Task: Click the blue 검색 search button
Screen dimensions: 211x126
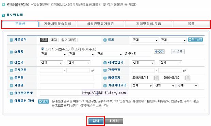Action: coord(96,121)
